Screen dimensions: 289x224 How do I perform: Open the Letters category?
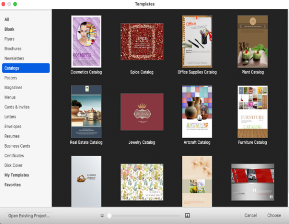click(x=10, y=117)
